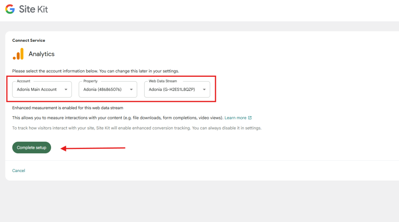Click the Web Data Stream field label
The height and width of the screenshot is (222, 399).
[162, 81]
